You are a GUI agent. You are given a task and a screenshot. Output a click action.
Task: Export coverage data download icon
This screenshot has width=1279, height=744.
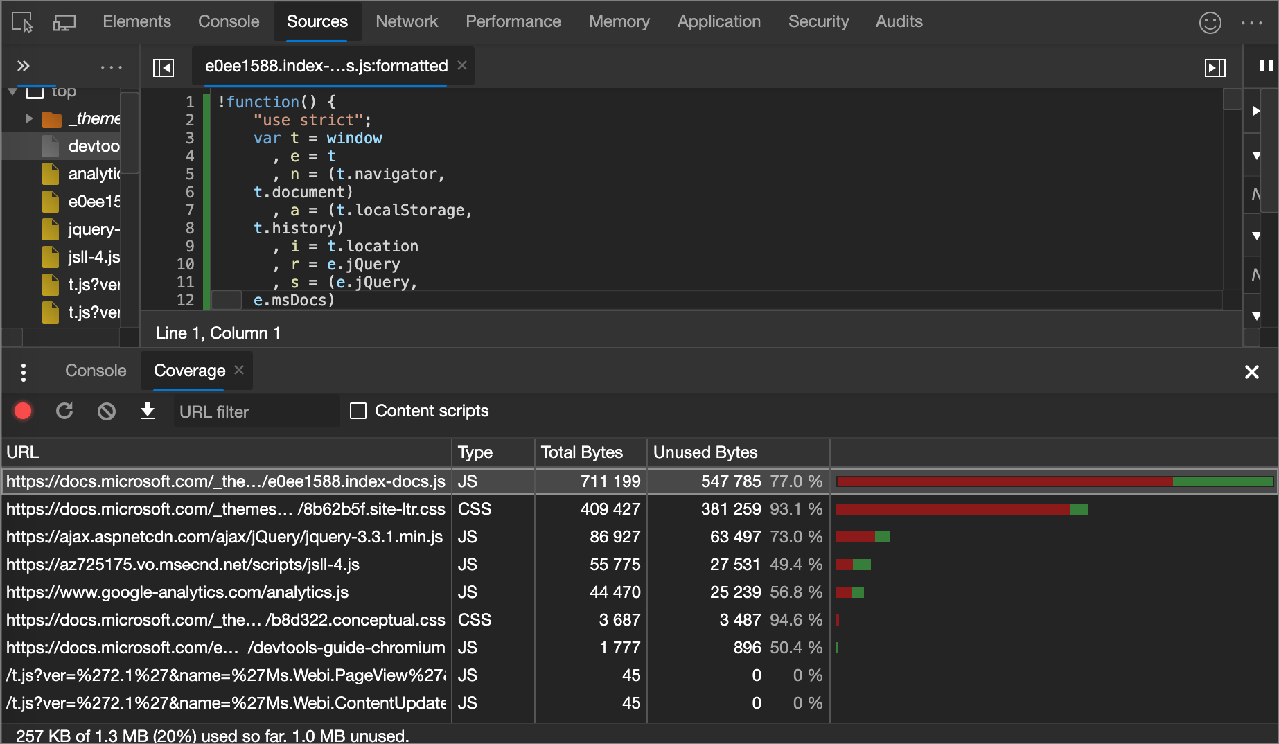[148, 411]
